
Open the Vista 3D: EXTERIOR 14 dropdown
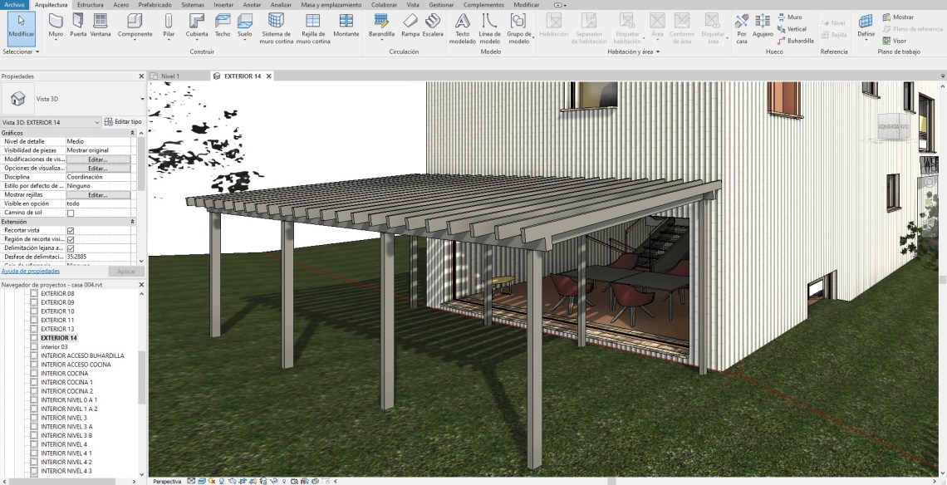[x=97, y=122]
